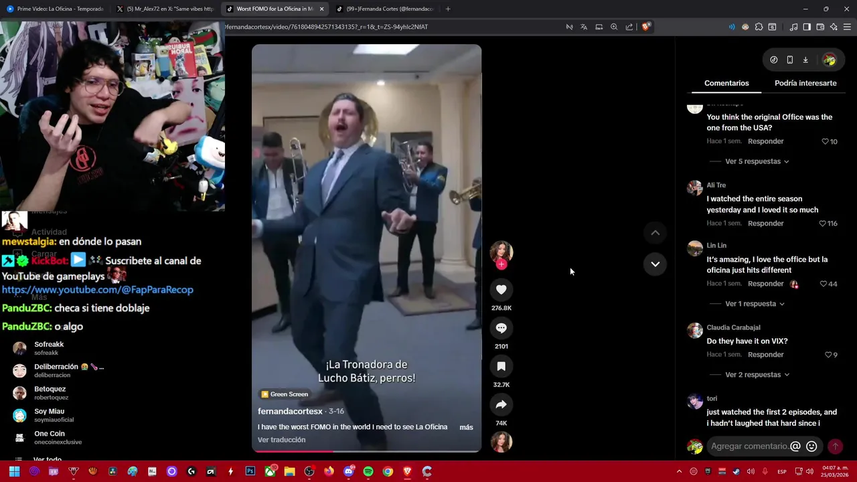Open the video comments bubble icon
The height and width of the screenshot is (482, 857).
click(501, 327)
